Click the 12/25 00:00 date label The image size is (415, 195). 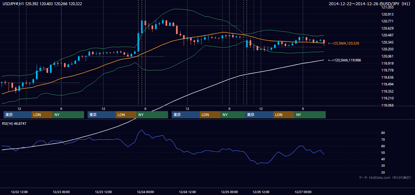tap(230, 192)
